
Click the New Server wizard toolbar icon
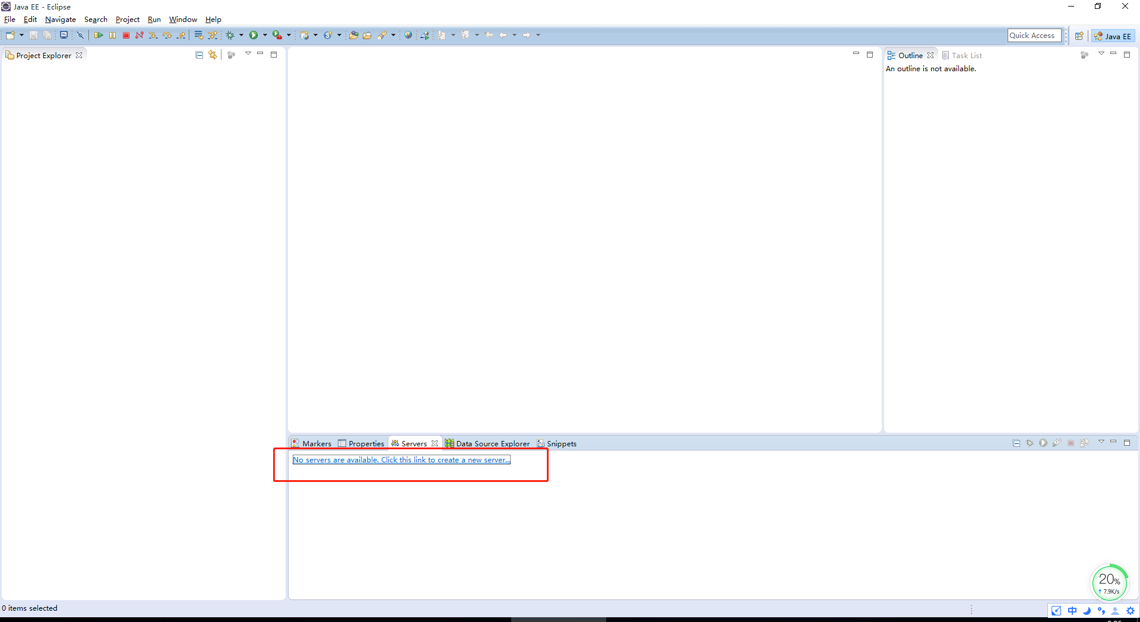(305, 35)
